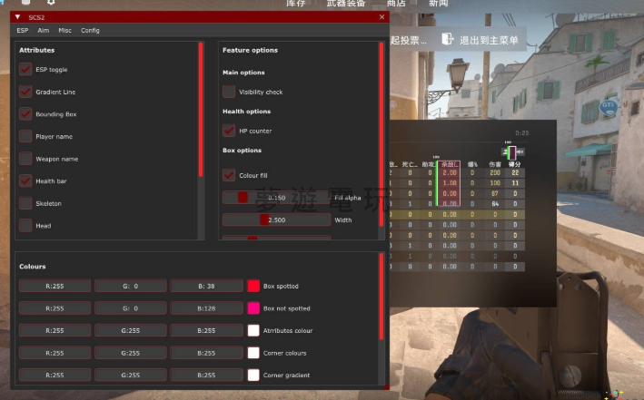Select the Config tab
Image resolution: width=644 pixels, height=400 pixels.
point(90,30)
